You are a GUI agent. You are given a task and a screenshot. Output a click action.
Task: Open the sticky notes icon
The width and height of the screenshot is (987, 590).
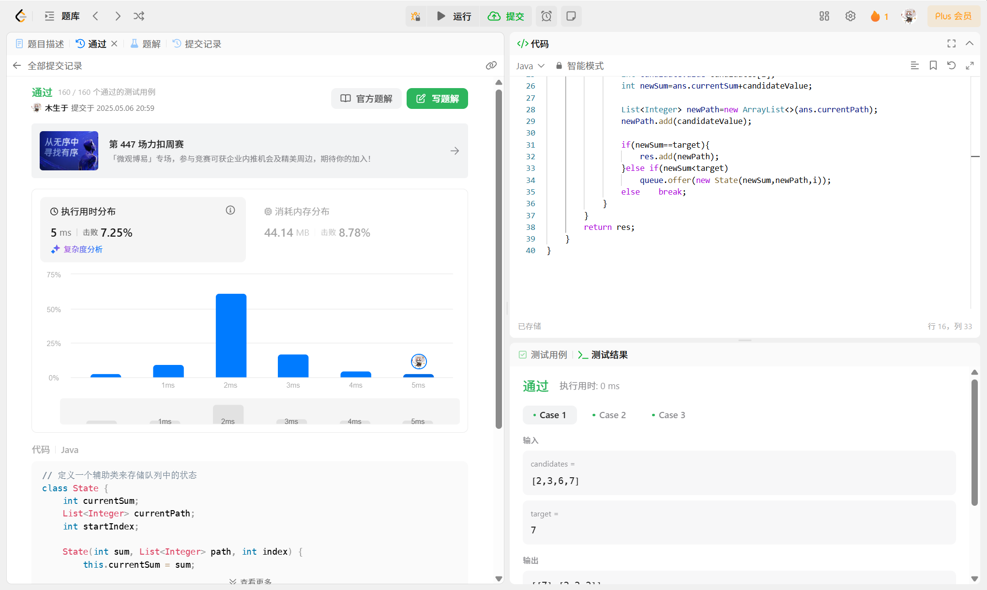tap(571, 16)
